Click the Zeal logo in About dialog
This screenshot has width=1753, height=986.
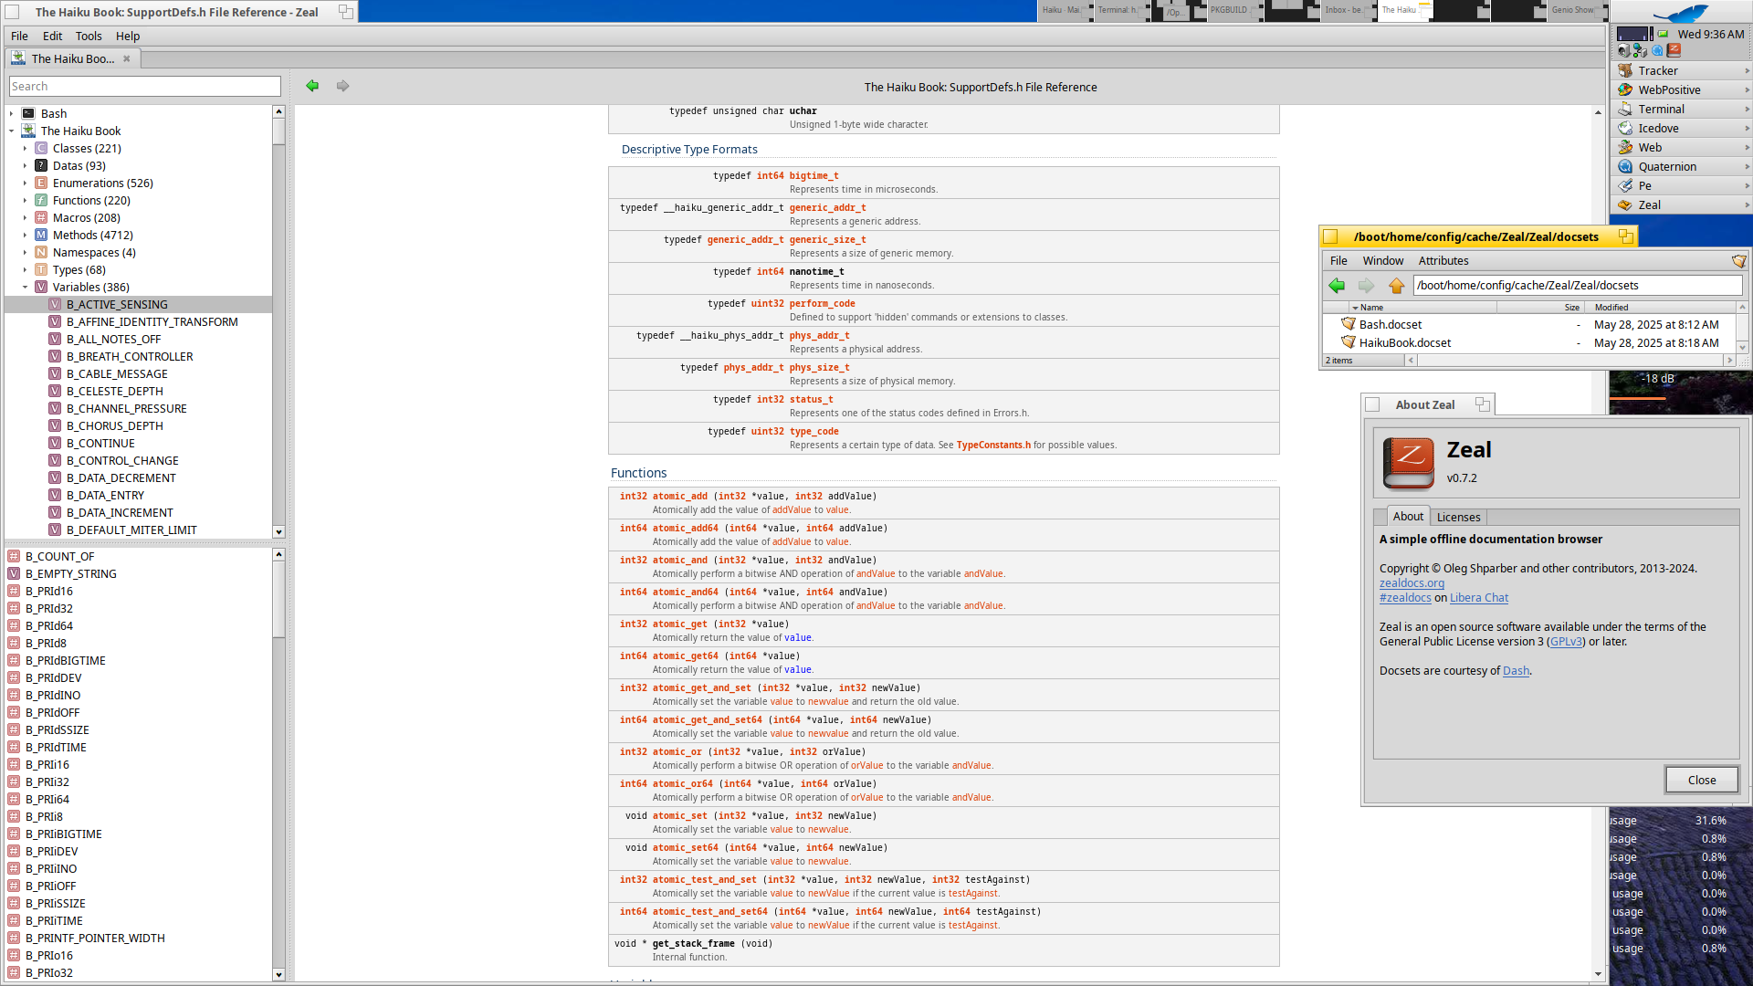tap(1409, 462)
